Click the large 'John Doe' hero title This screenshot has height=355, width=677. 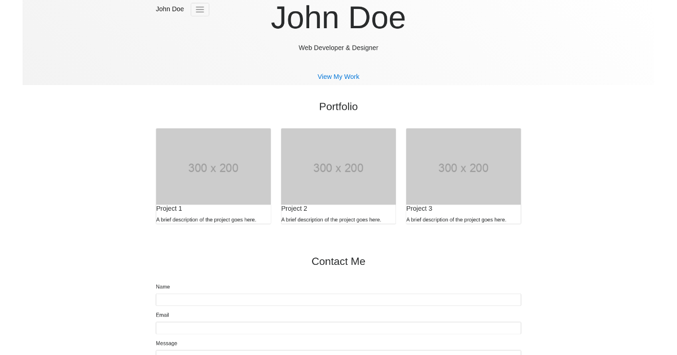point(338,17)
